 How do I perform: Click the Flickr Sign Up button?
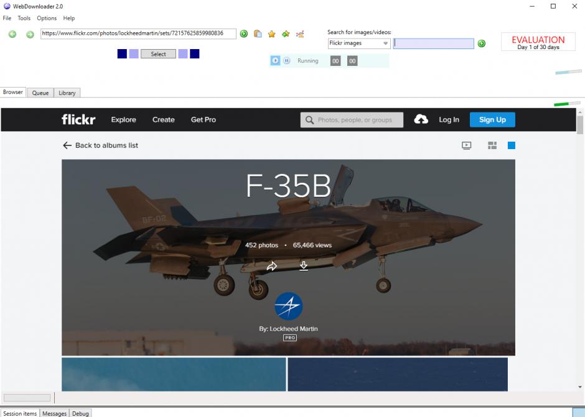(x=492, y=119)
